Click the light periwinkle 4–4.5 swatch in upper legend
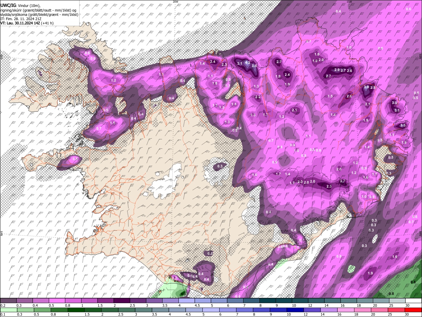The image size is (422, 317). pos(187,301)
